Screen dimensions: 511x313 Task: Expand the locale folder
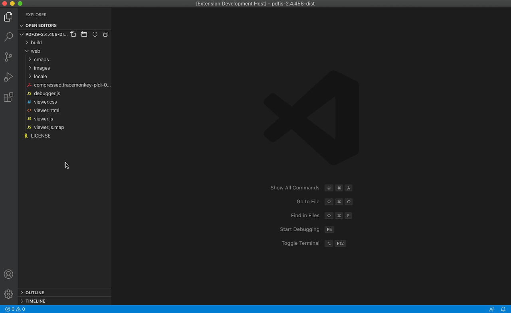[64, 76]
